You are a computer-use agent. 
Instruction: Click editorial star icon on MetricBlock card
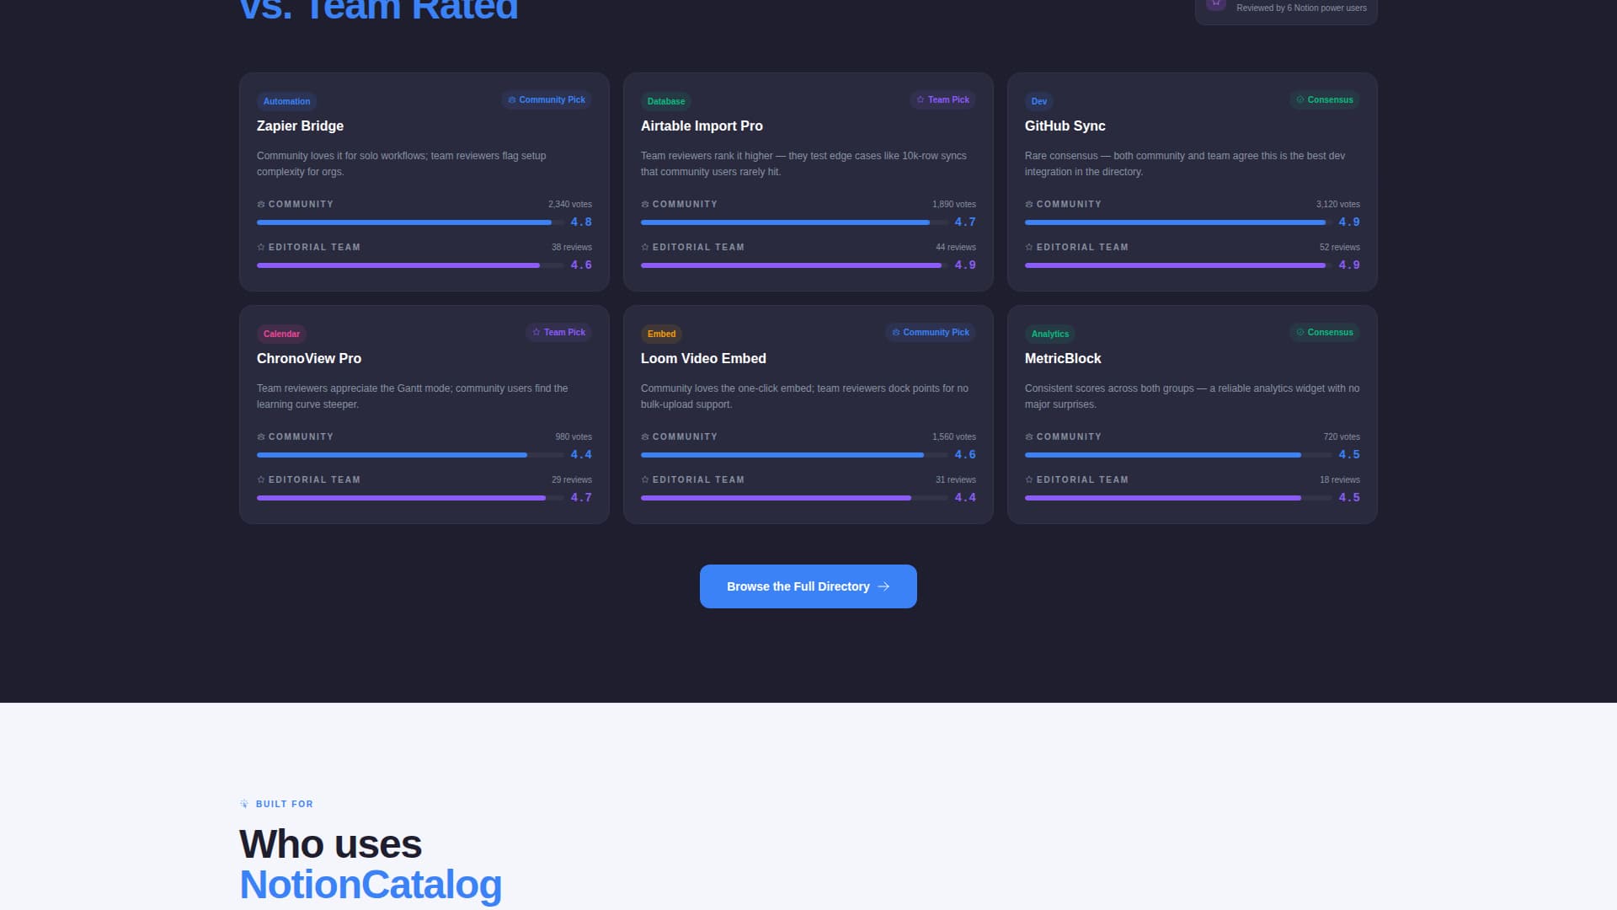(1029, 479)
